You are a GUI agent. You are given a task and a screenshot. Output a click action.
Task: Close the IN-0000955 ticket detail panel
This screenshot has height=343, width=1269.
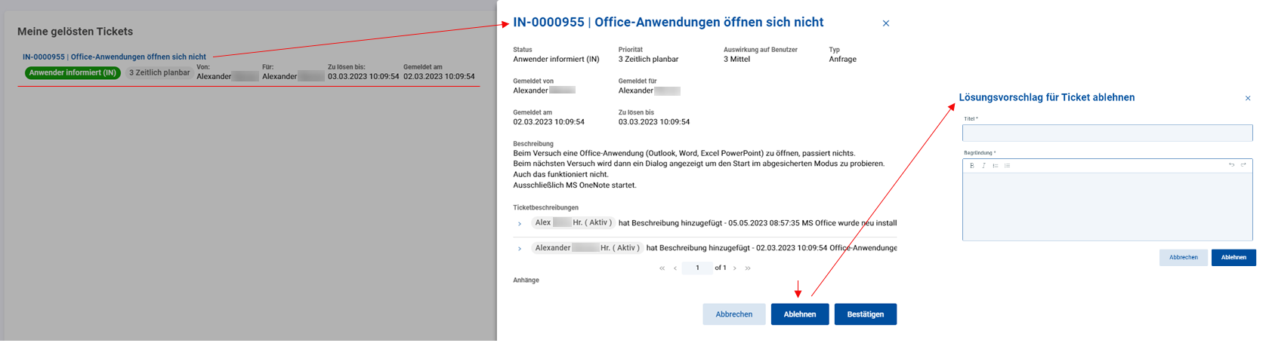[886, 23]
